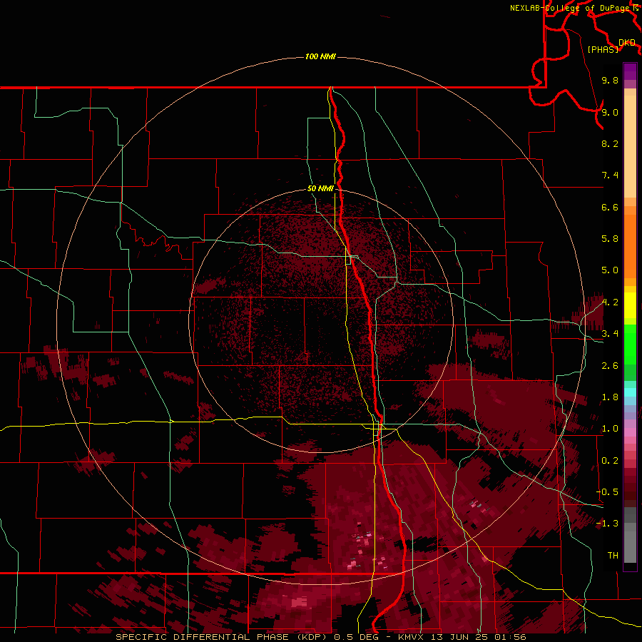This screenshot has width=642, height=642.
Task: Click the 50 NMI range ring label
Action: click(x=320, y=188)
